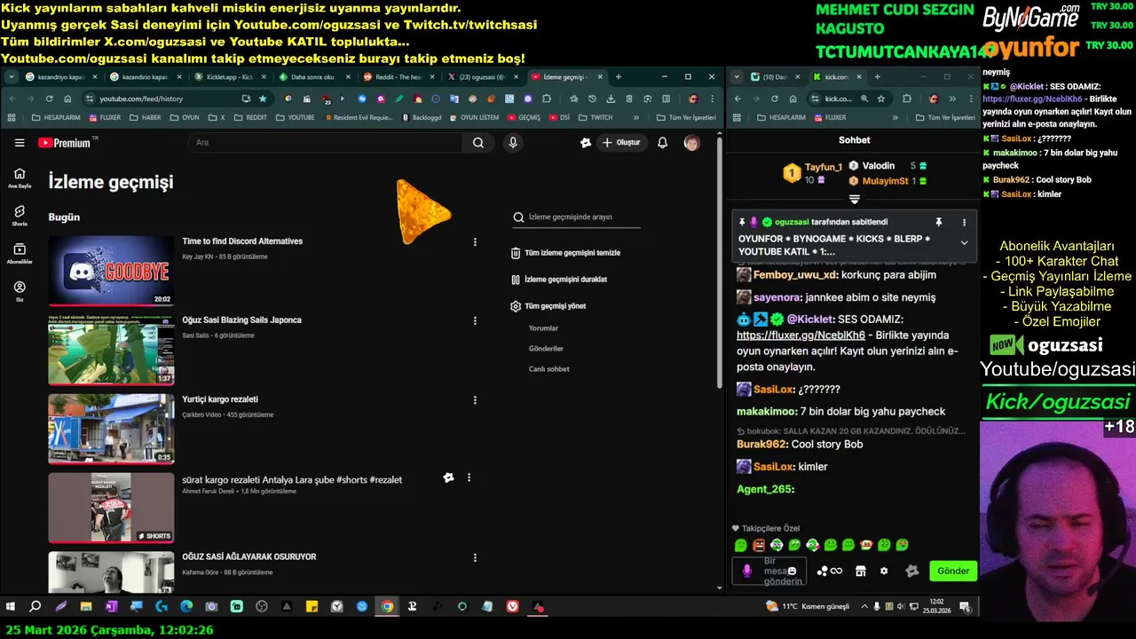Click Kick chat message input box
The image size is (1136, 639).
769,572
